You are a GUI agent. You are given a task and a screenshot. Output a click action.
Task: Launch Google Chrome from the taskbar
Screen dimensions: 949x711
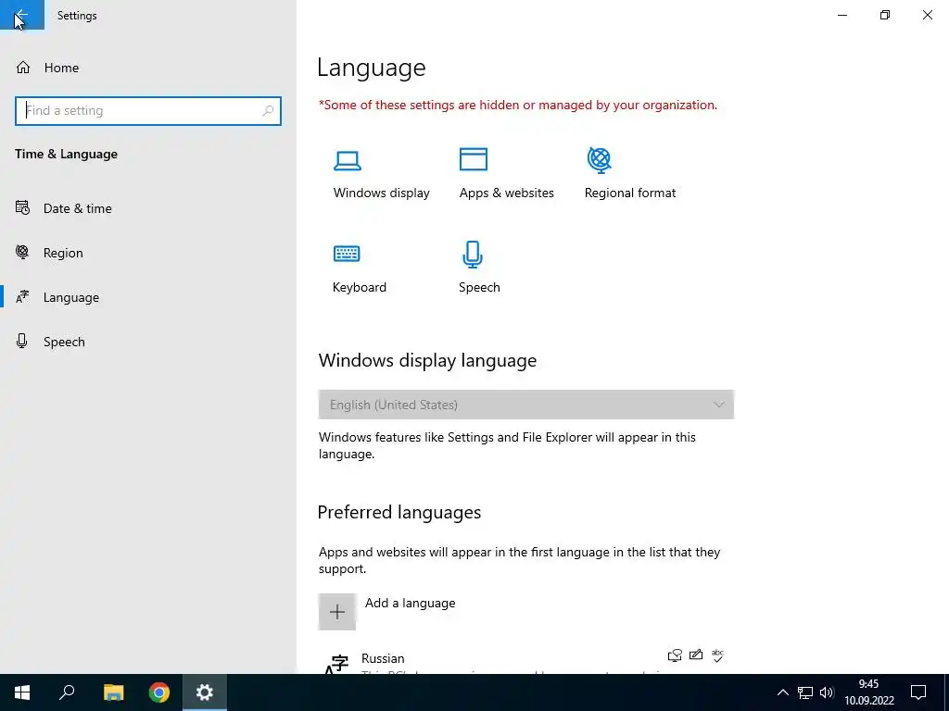pos(159,692)
